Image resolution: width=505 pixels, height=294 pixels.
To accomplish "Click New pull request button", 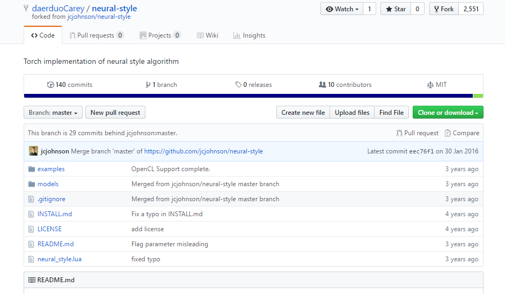I will pyautogui.click(x=115, y=112).
